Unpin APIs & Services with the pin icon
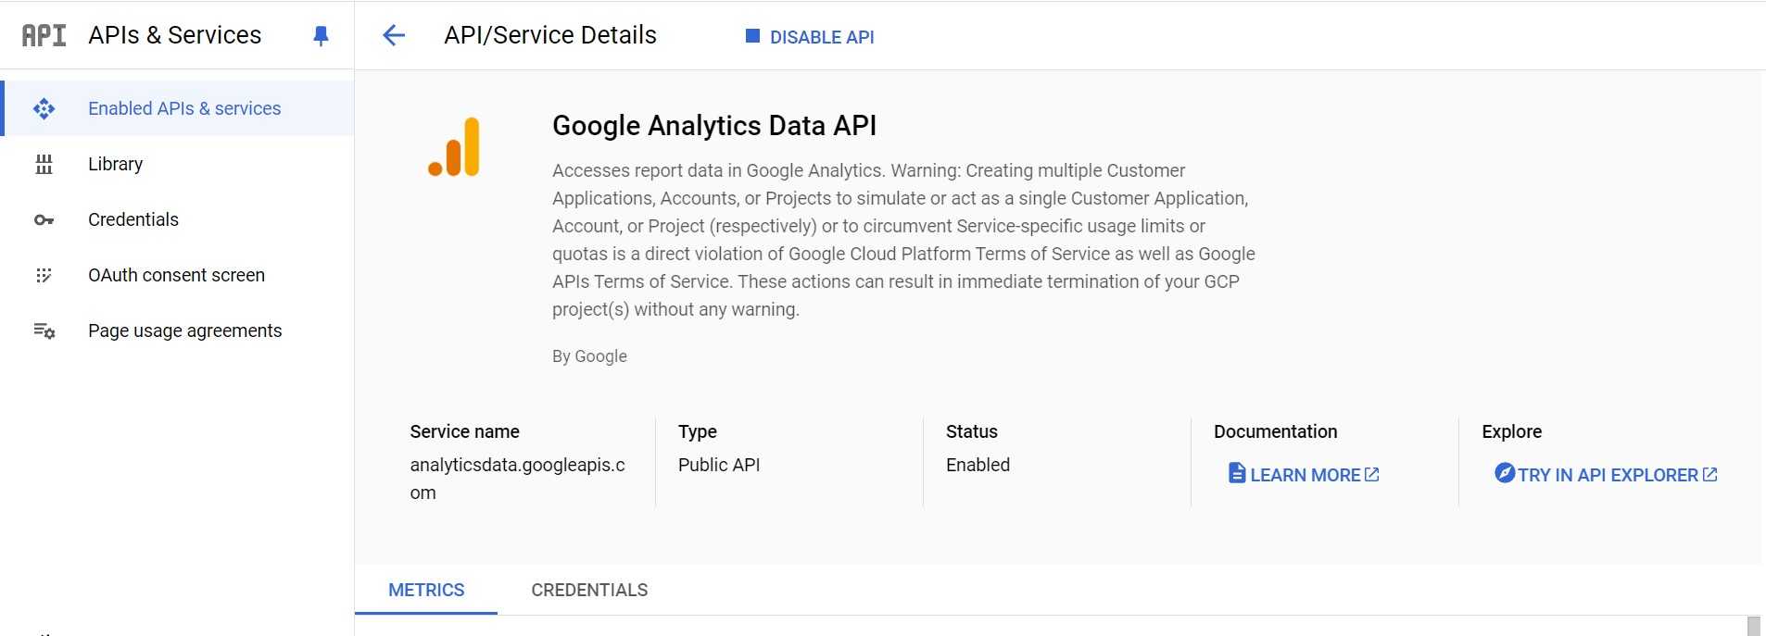This screenshot has height=636, width=1766. click(x=321, y=36)
